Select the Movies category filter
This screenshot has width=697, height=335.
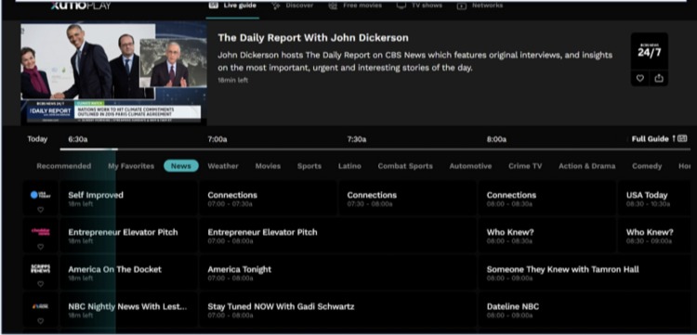pyautogui.click(x=268, y=166)
